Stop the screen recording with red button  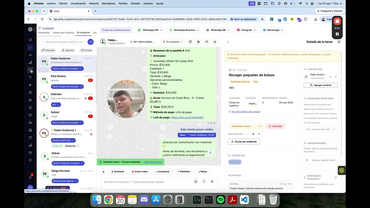(x=337, y=21)
